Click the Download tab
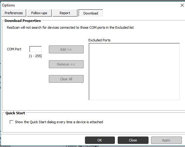 tap(90, 13)
